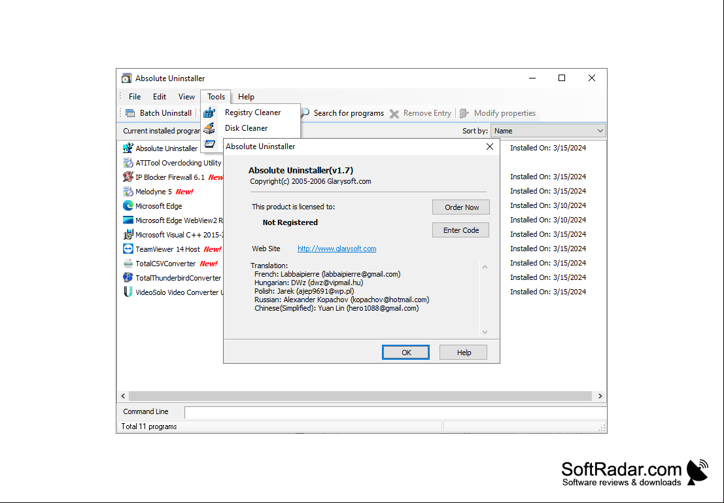Click the third Tools menu item icon
Image resolution: width=724 pixels, height=503 pixels.
click(x=210, y=144)
